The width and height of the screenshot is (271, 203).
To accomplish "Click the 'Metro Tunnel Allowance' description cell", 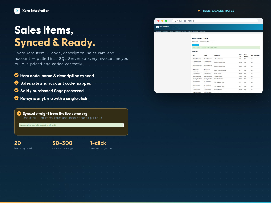I will (220, 70).
